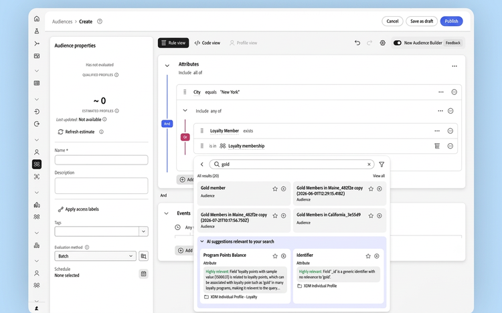Click into the gold search field
This screenshot has width=502, height=313.
(x=292, y=165)
